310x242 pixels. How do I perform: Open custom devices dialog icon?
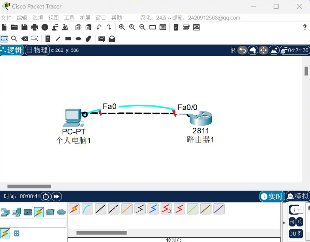pos(163,27)
